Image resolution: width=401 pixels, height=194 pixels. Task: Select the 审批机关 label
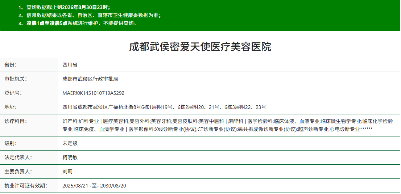click(16, 79)
